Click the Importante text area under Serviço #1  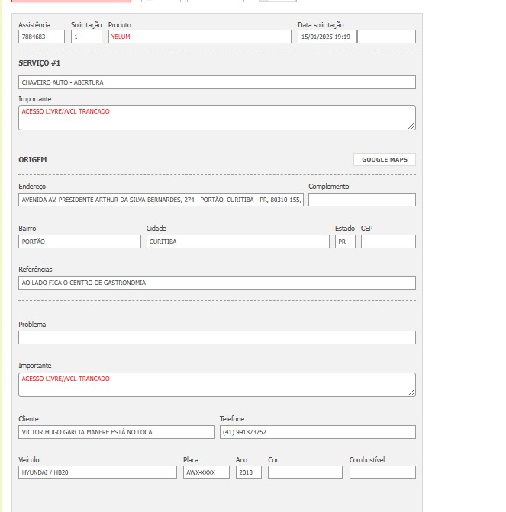coord(217,118)
